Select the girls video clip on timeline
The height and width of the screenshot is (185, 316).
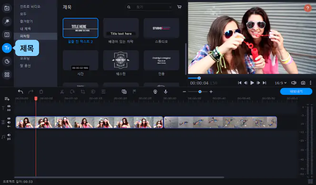89,122
